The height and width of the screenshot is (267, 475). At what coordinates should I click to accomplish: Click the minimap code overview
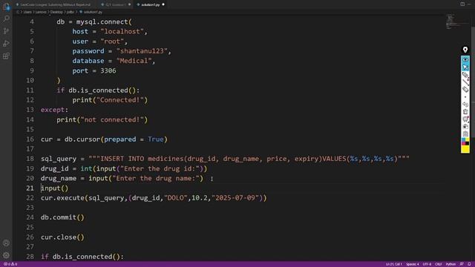457,22
